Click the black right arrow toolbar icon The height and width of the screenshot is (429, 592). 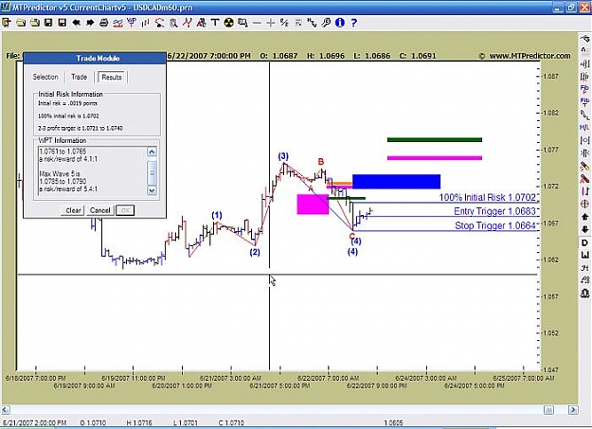tap(90, 23)
